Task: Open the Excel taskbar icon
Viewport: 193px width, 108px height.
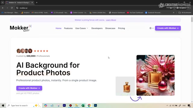Action: [x=83, y=105]
